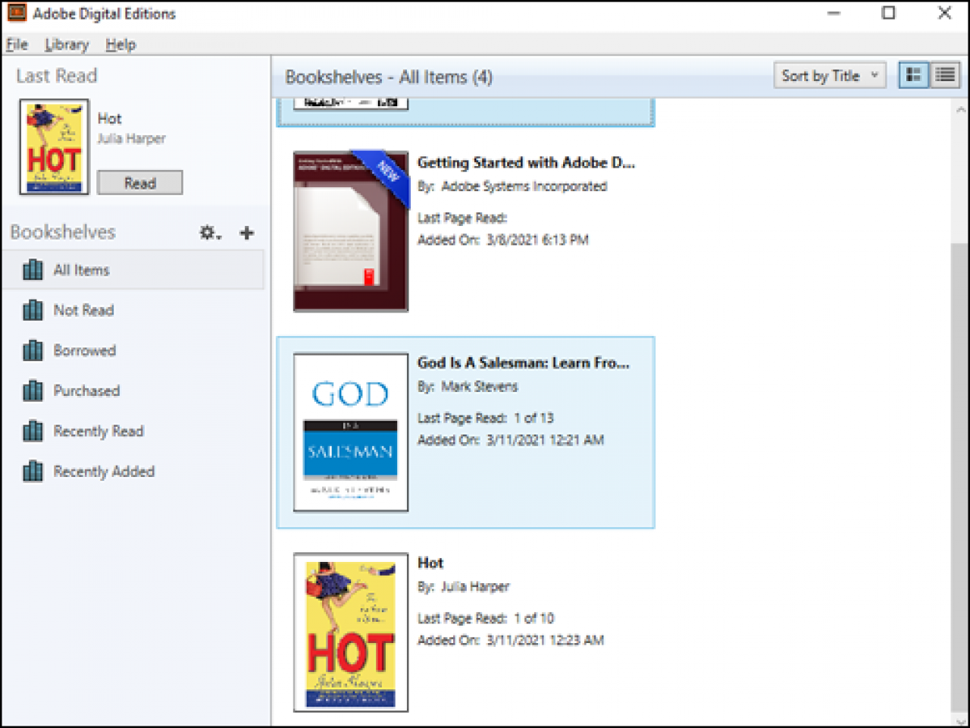Click the Getting Started with Adobe D... title
This screenshot has height=728, width=970.
[526, 162]
